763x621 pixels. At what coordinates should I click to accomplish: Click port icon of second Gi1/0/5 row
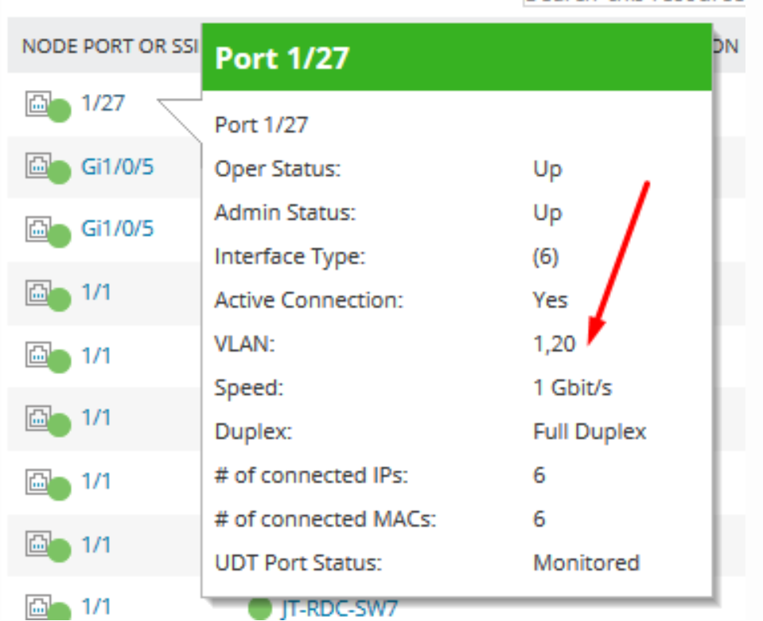coord(40,230)
